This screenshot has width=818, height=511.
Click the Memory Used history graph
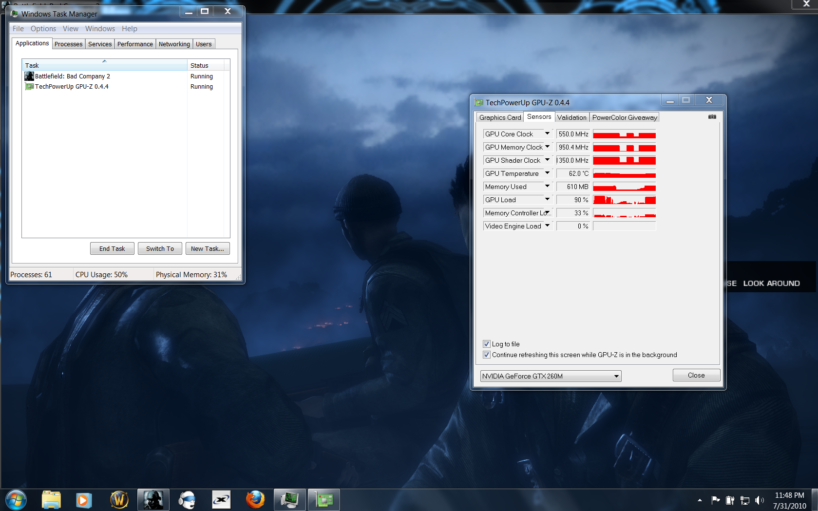tap(624, 187)
